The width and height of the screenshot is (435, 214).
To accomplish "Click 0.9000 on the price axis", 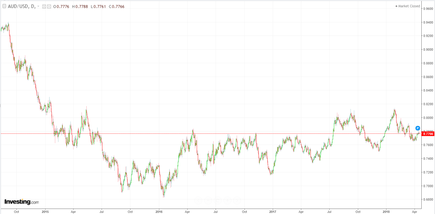I will pos(428,50).
